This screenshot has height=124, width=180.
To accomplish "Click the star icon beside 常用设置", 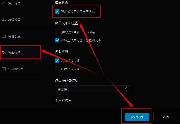I will (4, 3).
